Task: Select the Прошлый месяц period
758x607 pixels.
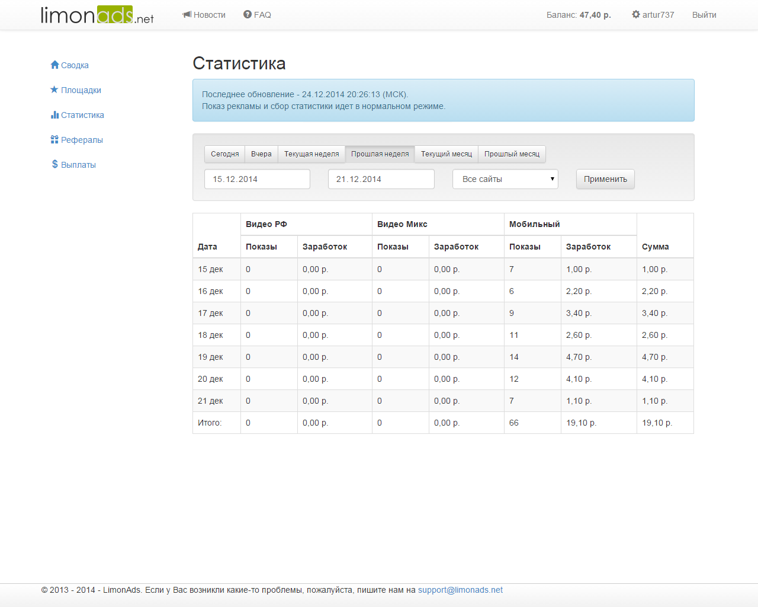Action: coord(512,154)
